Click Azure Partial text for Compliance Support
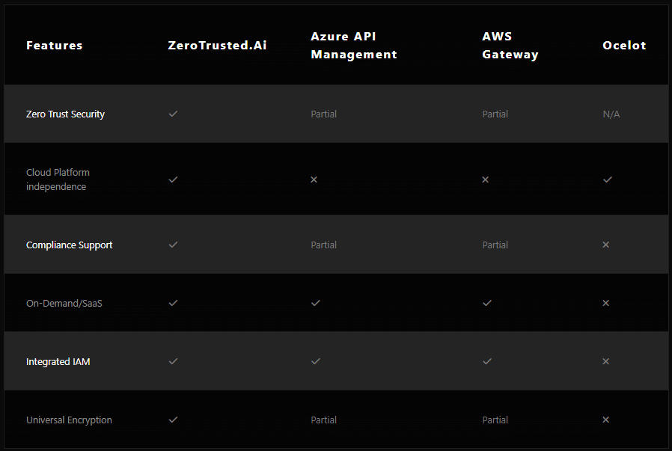Image resolution: width=672 pixels, height=451 pixels. tap(323, 245)
